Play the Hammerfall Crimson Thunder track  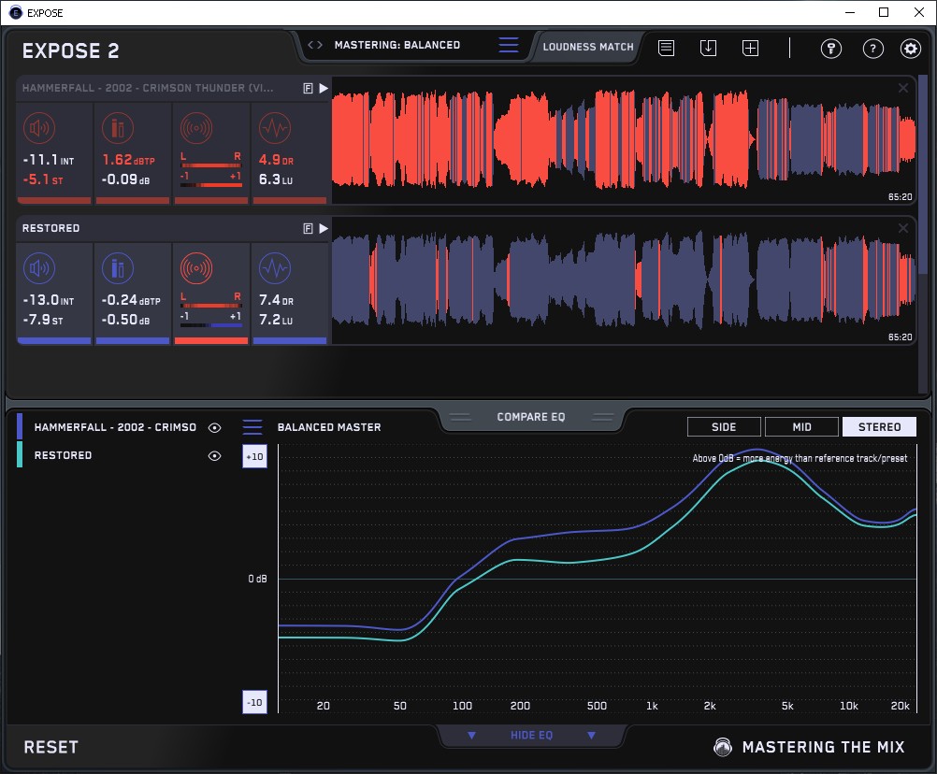point(324,88)
